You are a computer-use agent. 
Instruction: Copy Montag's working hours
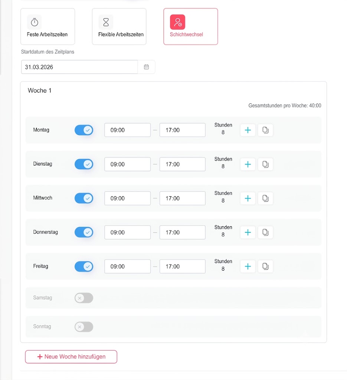[265, 130]
